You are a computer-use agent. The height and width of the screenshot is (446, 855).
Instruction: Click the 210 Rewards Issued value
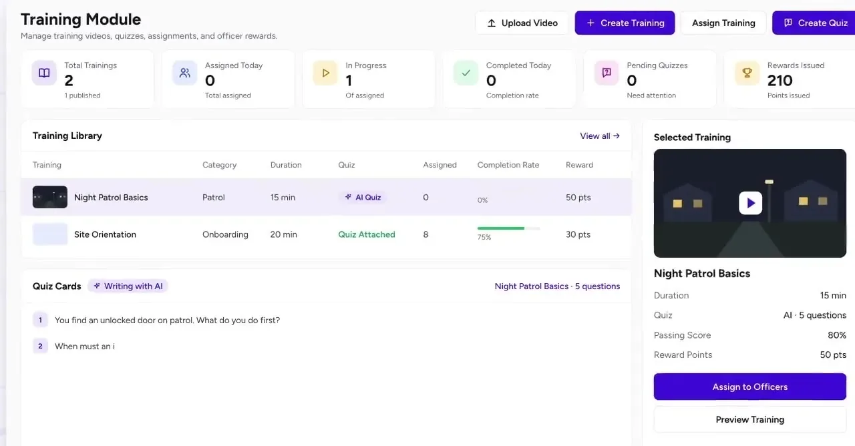pyautogui.click(x=780, y=81)
